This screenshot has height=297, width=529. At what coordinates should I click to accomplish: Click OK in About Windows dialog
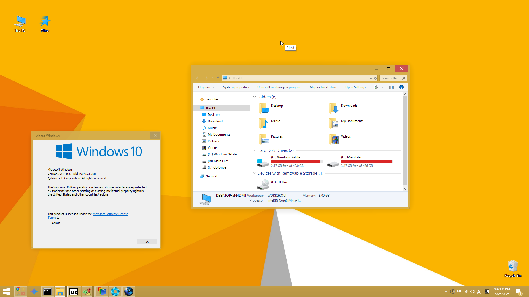point(147,242)
